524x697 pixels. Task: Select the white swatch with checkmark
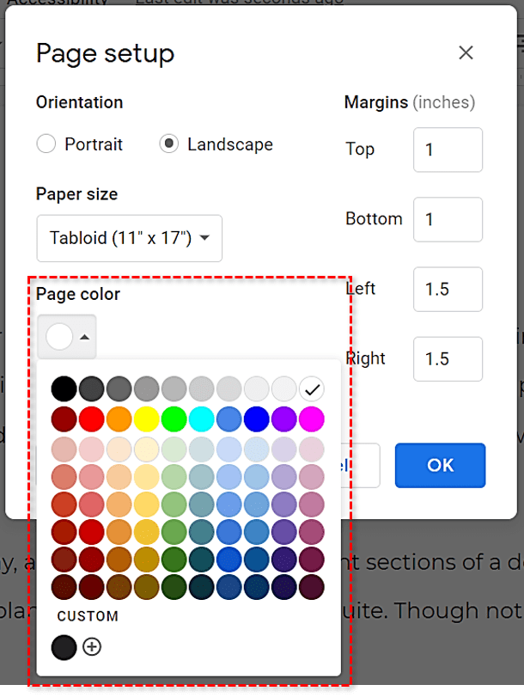tap(311, 388)
